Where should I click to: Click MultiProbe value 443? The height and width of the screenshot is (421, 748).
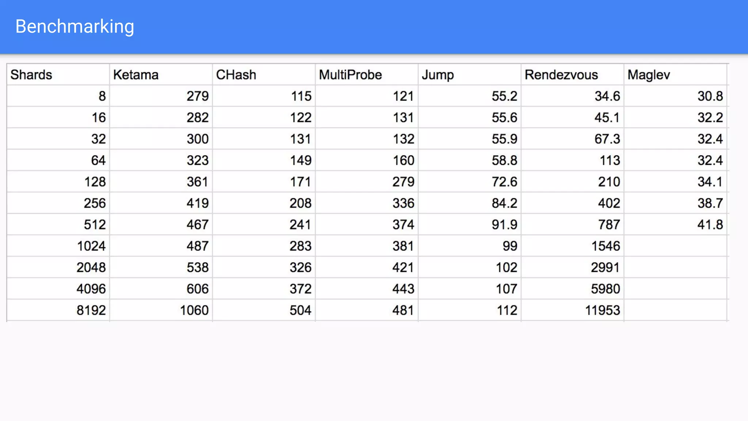(367, 289)
